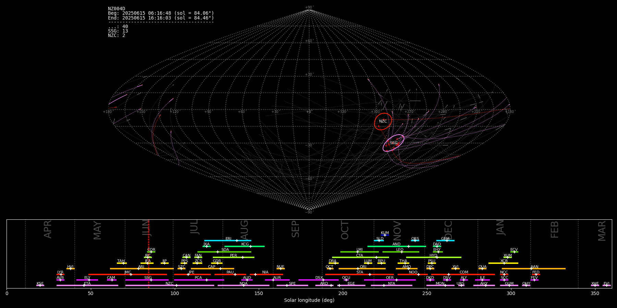Click the SEP month label

(x=295, y=229)
